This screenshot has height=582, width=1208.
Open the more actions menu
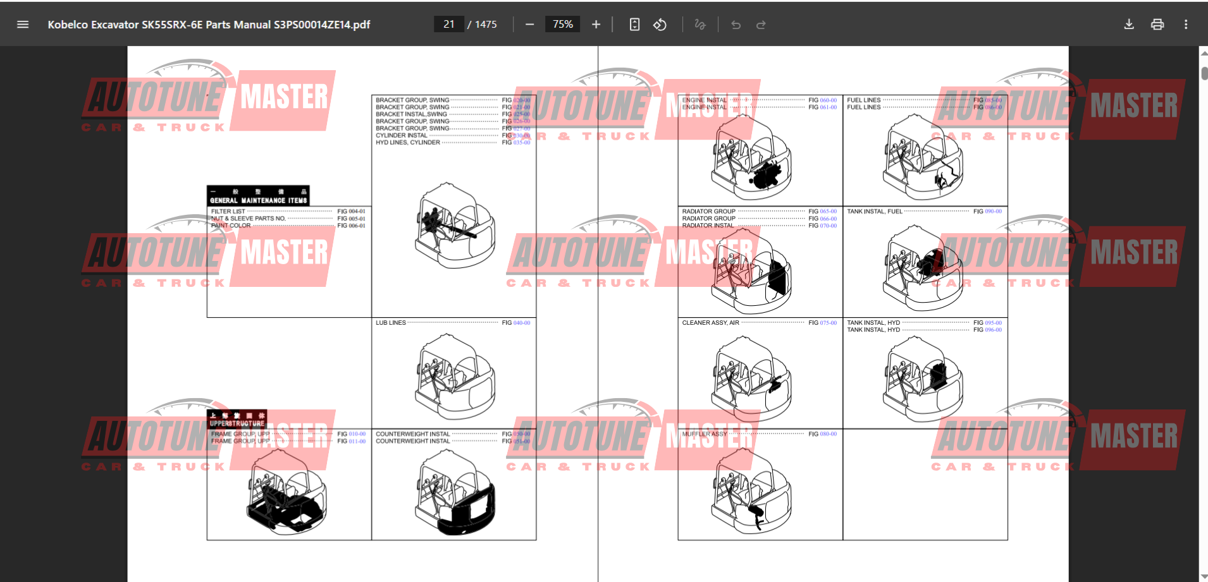(1186, 25)
